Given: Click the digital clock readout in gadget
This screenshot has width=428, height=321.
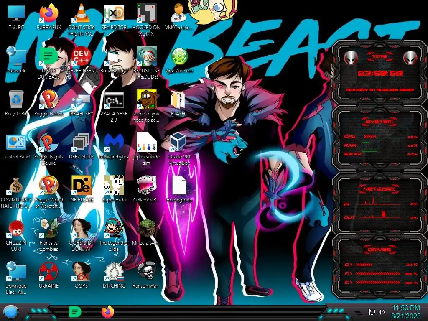Looking at the screenshot, I should [380, 73].
